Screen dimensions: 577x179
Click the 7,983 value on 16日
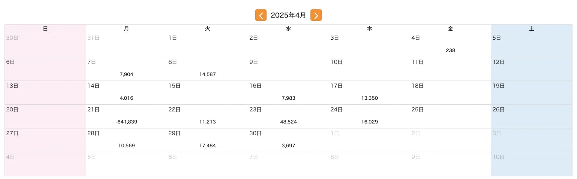[x=288, y=98]
